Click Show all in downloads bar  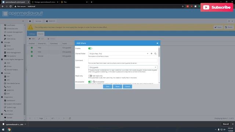click(x=226, y=124)
